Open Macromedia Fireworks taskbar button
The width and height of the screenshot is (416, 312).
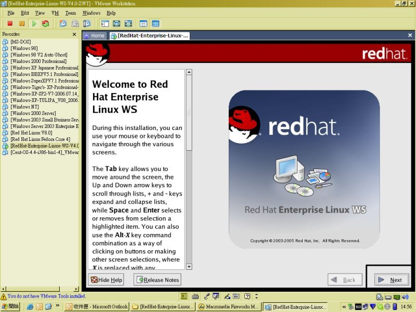(229, 307)
